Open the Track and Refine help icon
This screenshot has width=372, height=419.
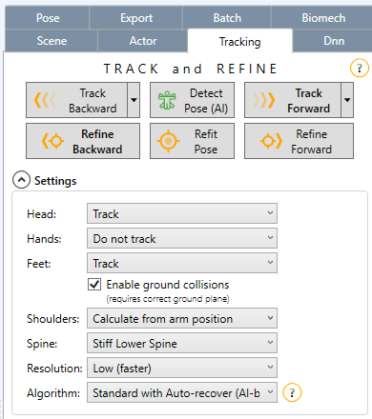click(360, 69)
